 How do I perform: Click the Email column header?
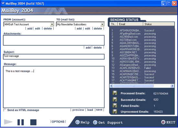pos(130,24)
